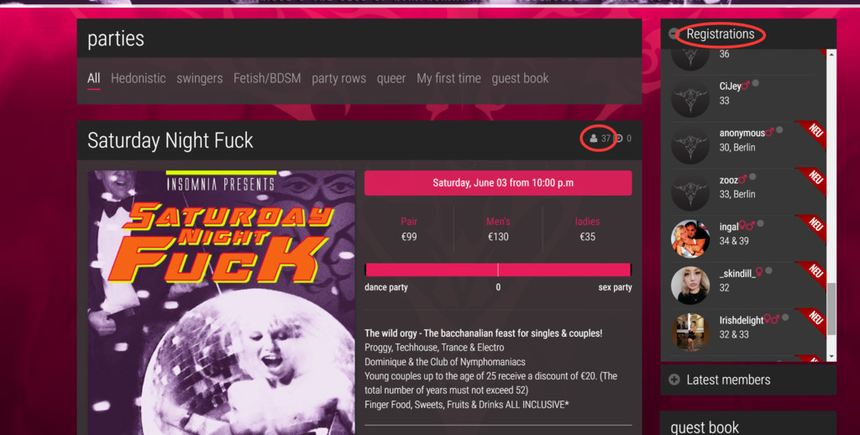The width and height of the screenshot is (860, 435).
Task: Click the status dot next to _skindill_
Action: point(768,270)
